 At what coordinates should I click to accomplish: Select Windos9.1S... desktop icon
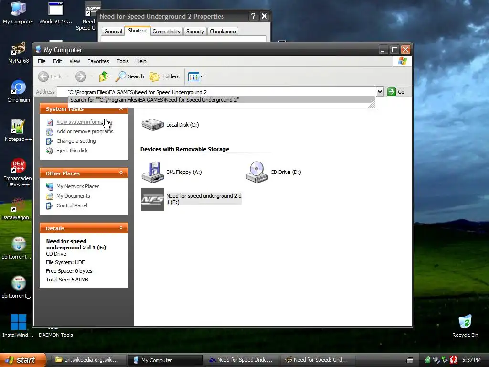pos(55,13)
